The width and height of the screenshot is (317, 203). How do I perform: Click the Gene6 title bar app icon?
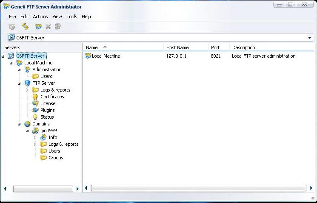(x=6, y=6)
